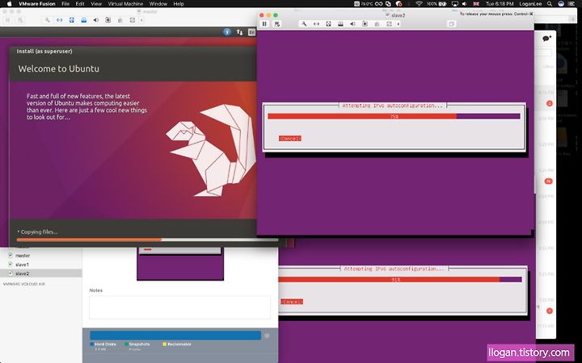582x363 pixels.
Task: Open the Virtual Machine menu
Action: tap(125, 4)
